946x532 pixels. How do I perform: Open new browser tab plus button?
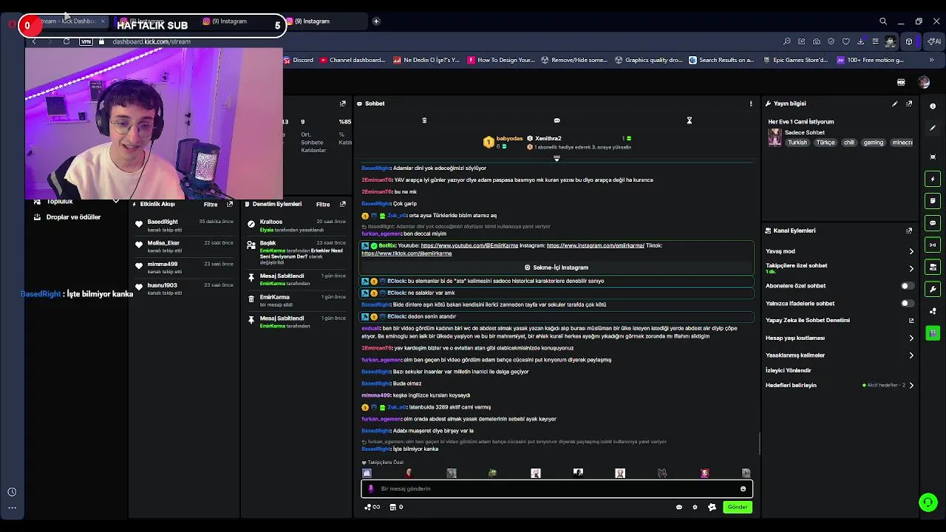click(x=375, y=21)
